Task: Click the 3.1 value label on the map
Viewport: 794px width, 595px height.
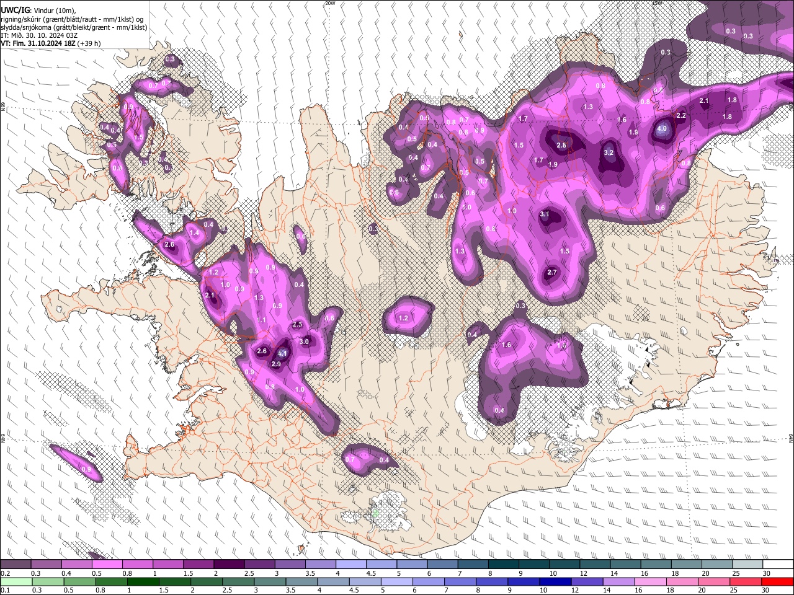Action: (545, 214)
